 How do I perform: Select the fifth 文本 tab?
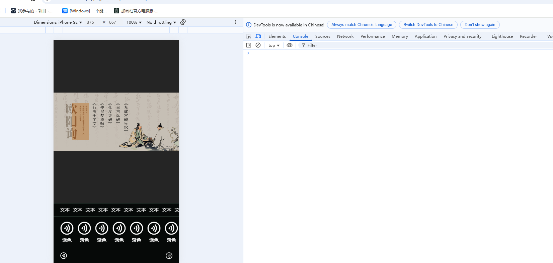(x=116, y=210)
